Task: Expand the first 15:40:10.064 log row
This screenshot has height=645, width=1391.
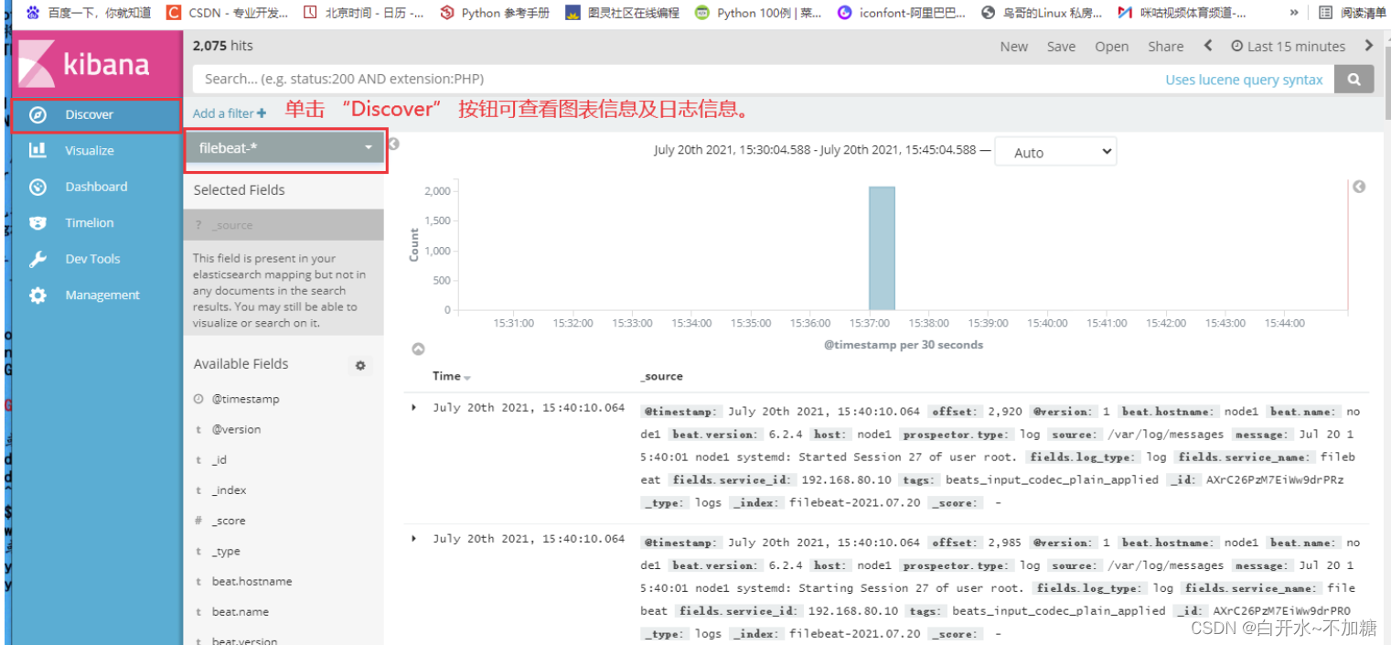Action: tap(413, 408)
